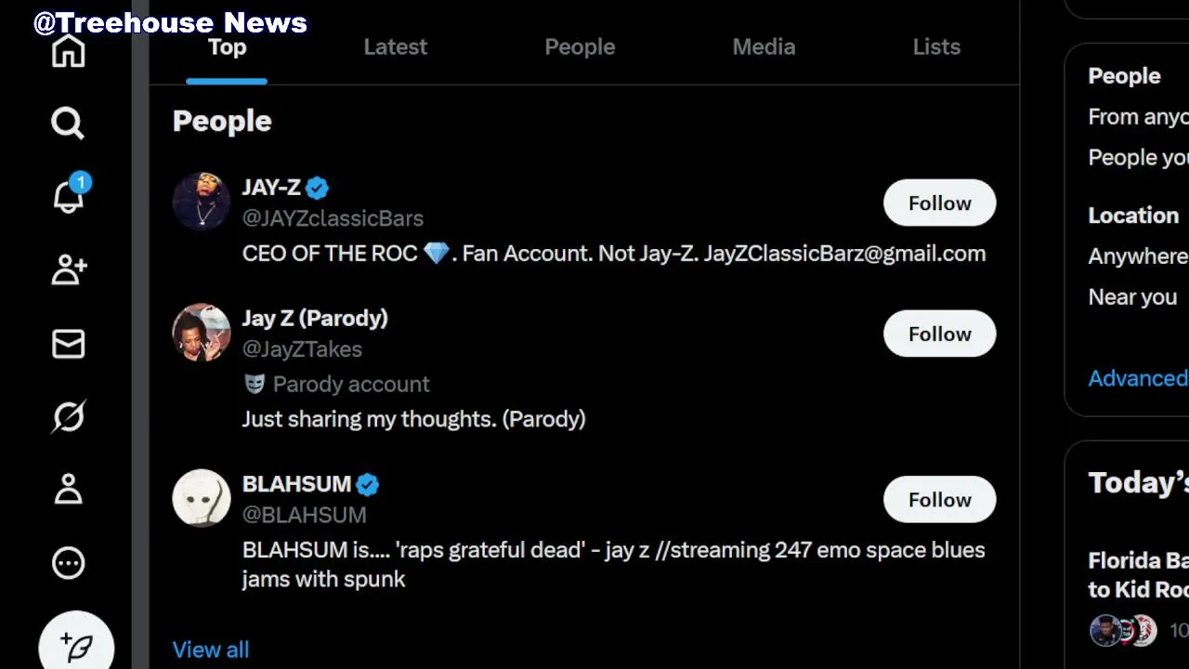Switch to the Latest tab
The width and height of the screenshot is (1189, 669).
click(x=395, y=47)
